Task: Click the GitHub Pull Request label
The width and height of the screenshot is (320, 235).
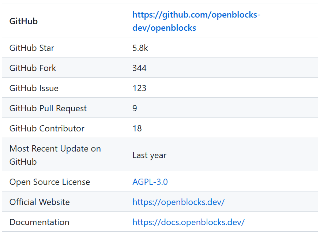Action: pos(48,108)
